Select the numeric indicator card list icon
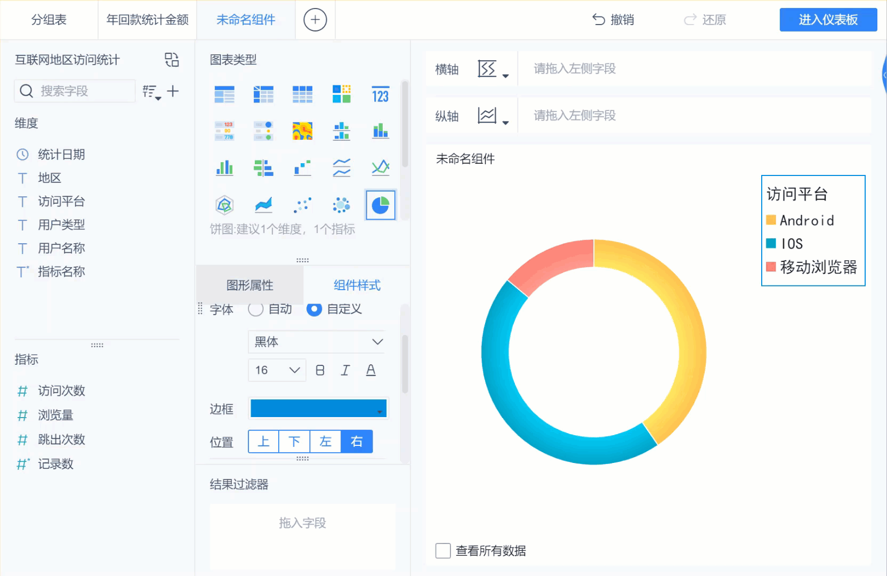Viewport: 887px width, 576px height. (x=224, y=131)
